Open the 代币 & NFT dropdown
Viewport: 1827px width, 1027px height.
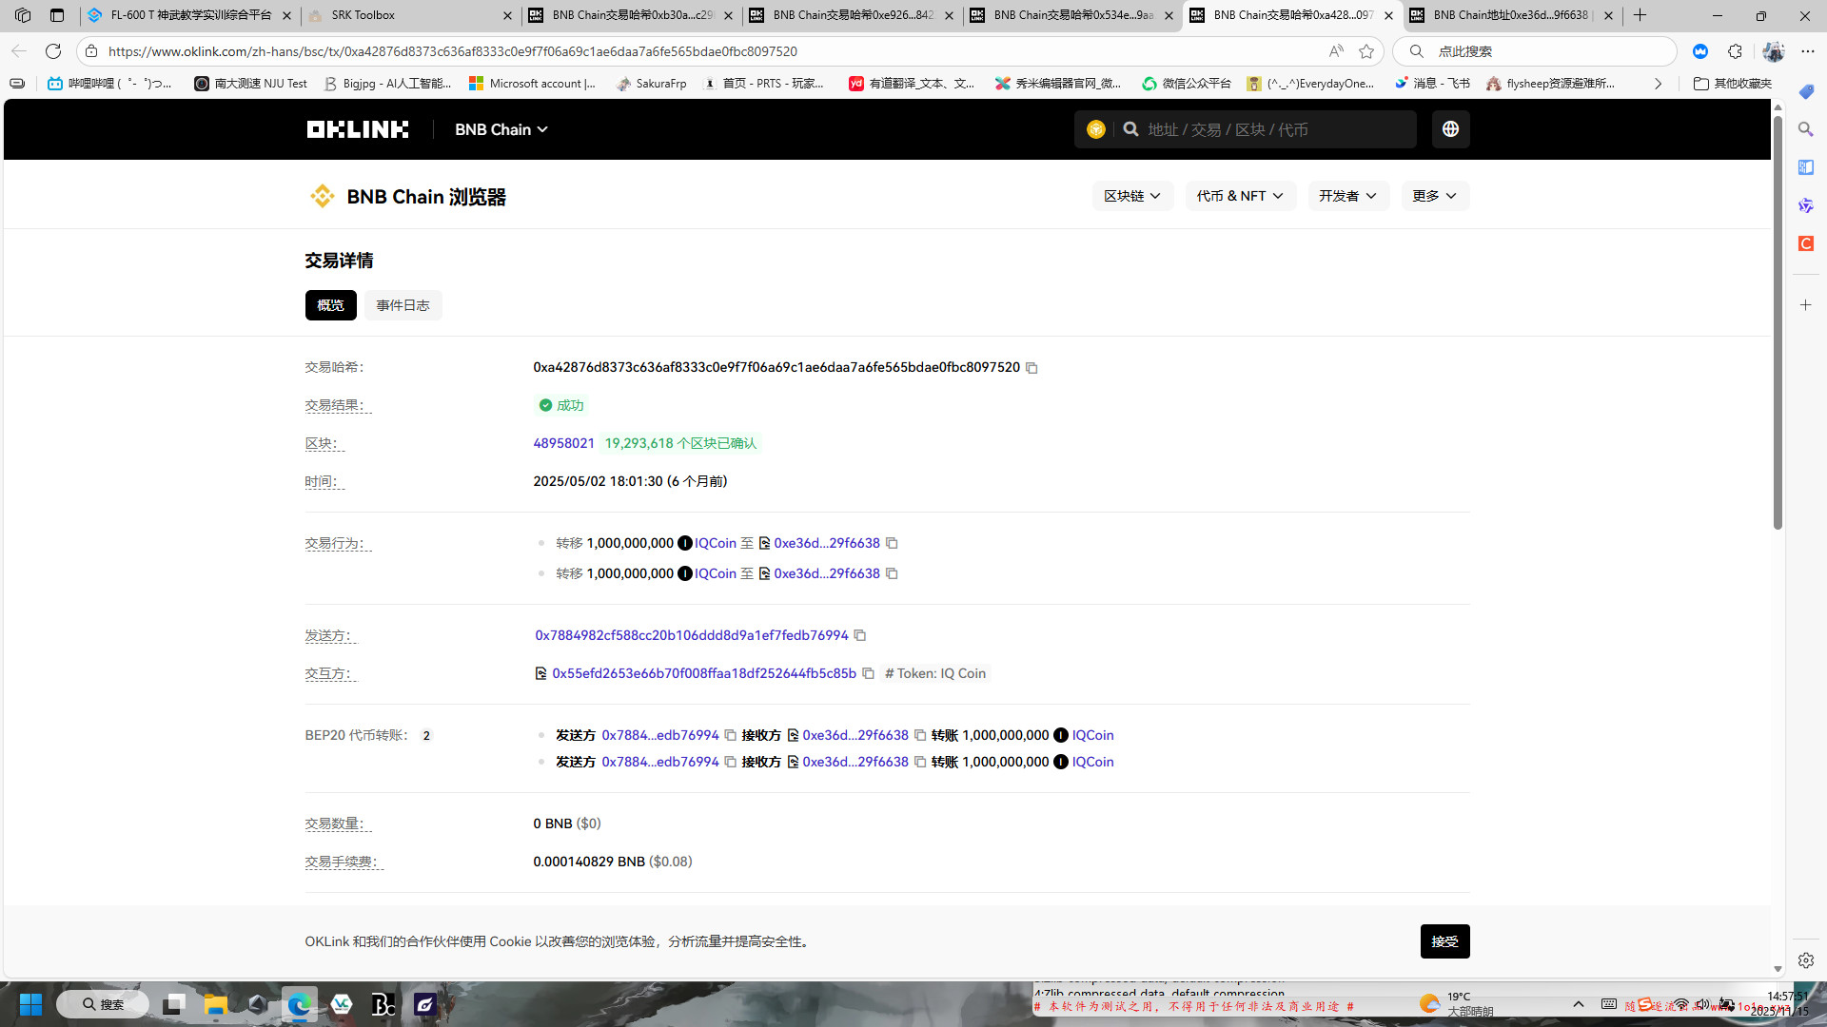point(1240,196)
